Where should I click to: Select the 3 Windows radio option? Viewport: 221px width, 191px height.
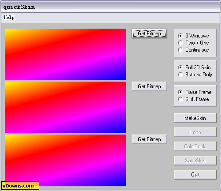[x=193, y=36]
